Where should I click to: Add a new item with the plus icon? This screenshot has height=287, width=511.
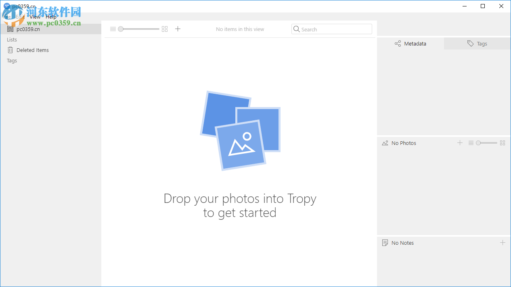178,29
